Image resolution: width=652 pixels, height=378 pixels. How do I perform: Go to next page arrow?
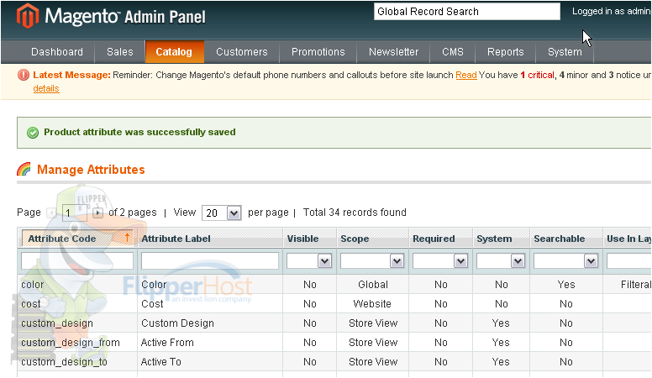97,213
